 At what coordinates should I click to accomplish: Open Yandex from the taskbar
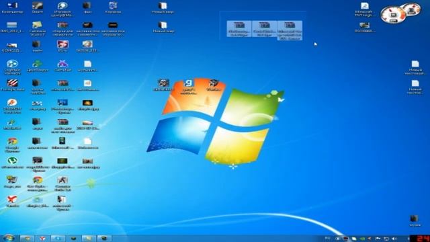[42, 238]
